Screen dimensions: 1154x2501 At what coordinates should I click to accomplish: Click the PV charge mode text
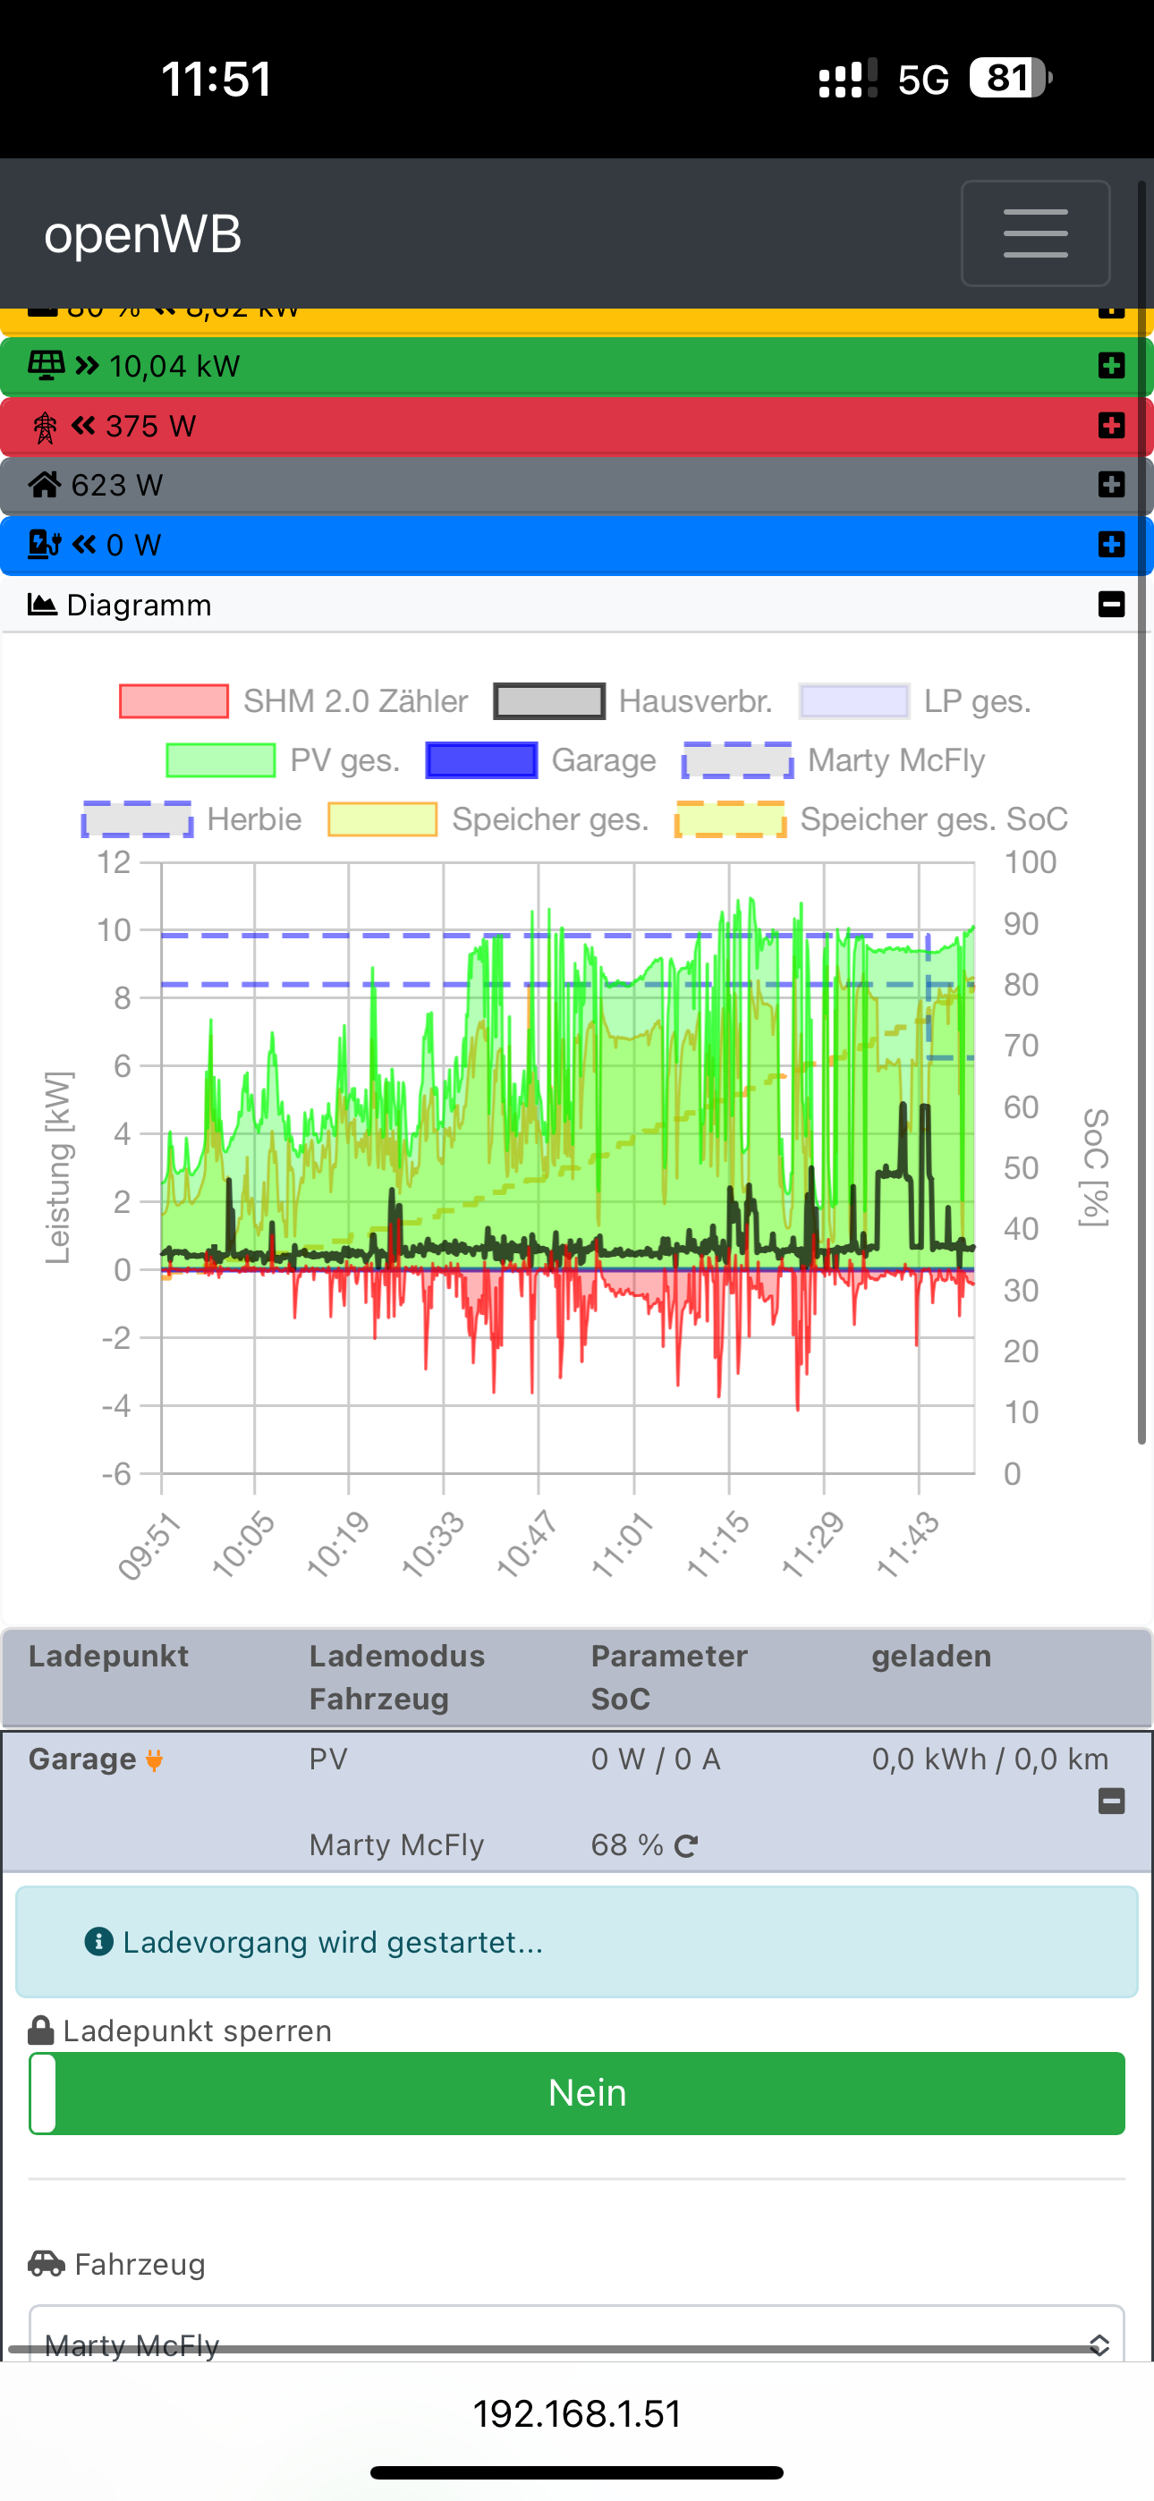tap(328, 1759)
